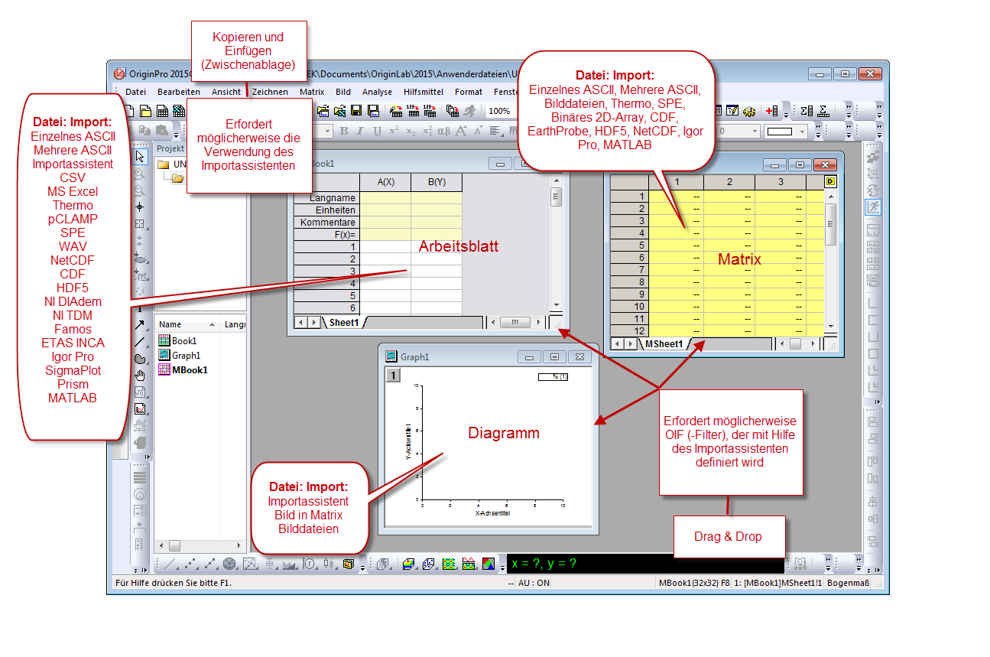Open the Analyse menu

coord(377,92)
